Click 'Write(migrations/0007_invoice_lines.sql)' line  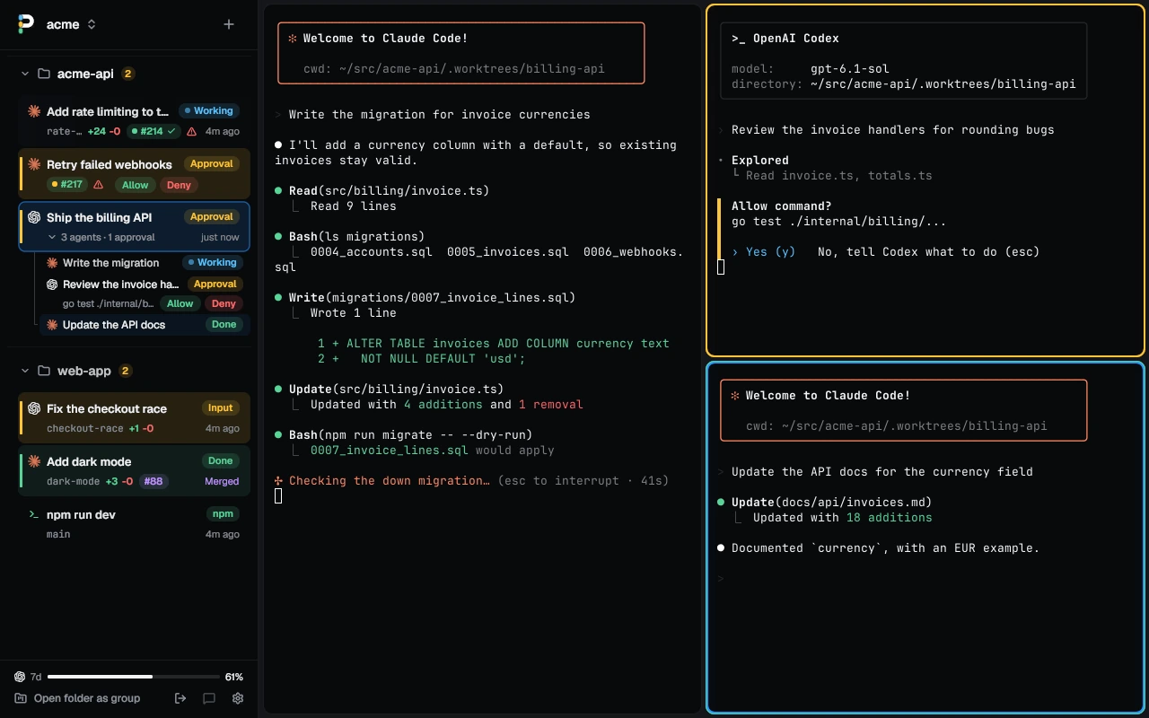coord(432,298)
